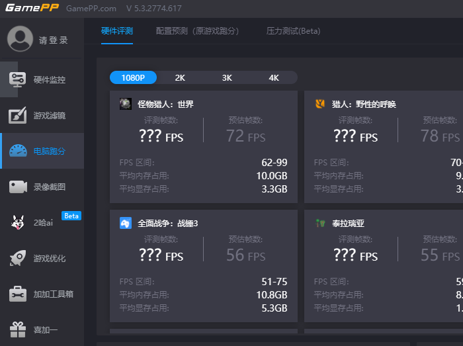
Task: Click the 3.3GB video memory value
Action: 274,189
